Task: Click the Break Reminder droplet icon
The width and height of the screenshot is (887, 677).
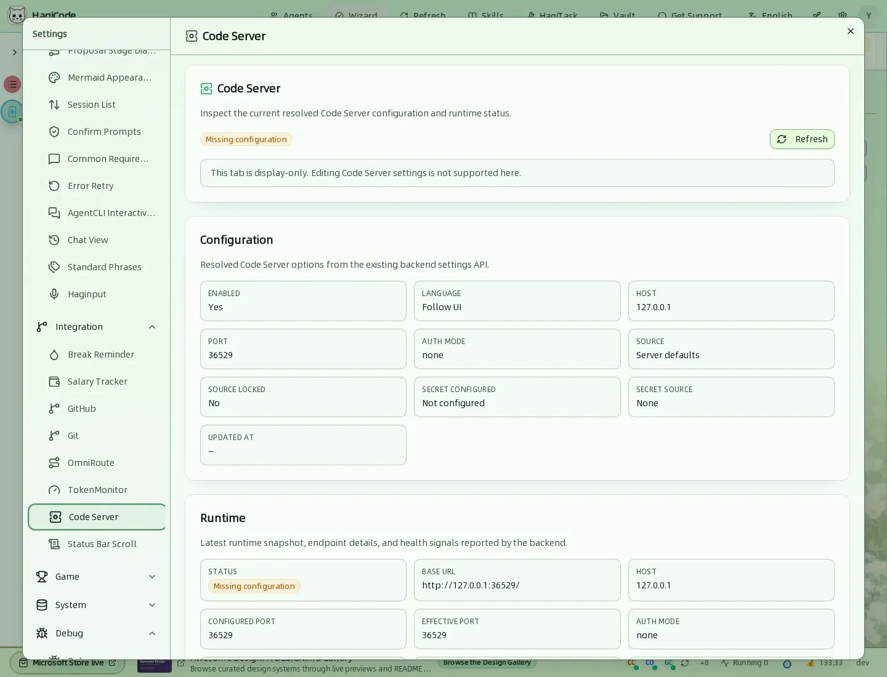Action: pos(54,355)
